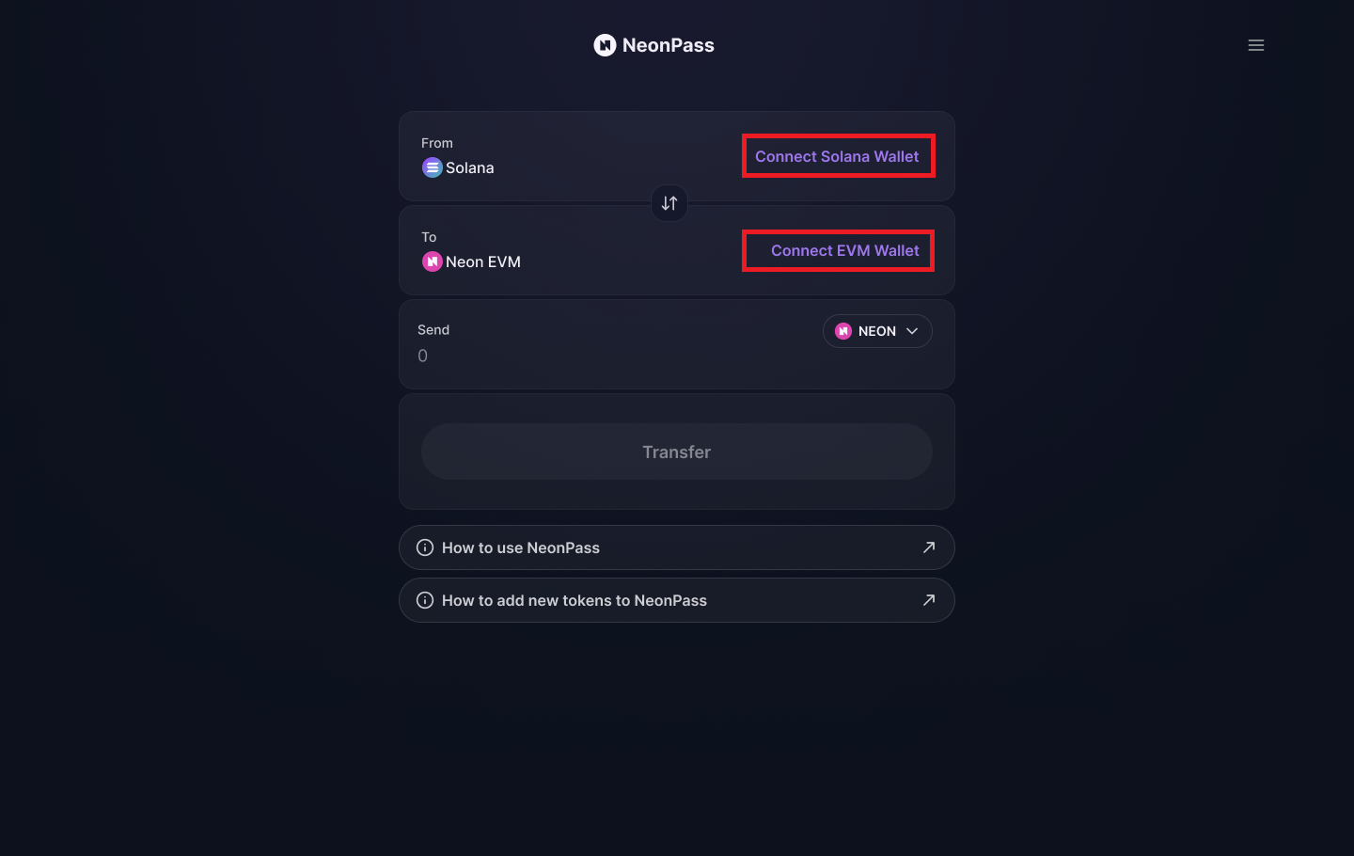1354x856 pixels.
Task: Click the NeonPass logo icon
Action: pos(605,45)
